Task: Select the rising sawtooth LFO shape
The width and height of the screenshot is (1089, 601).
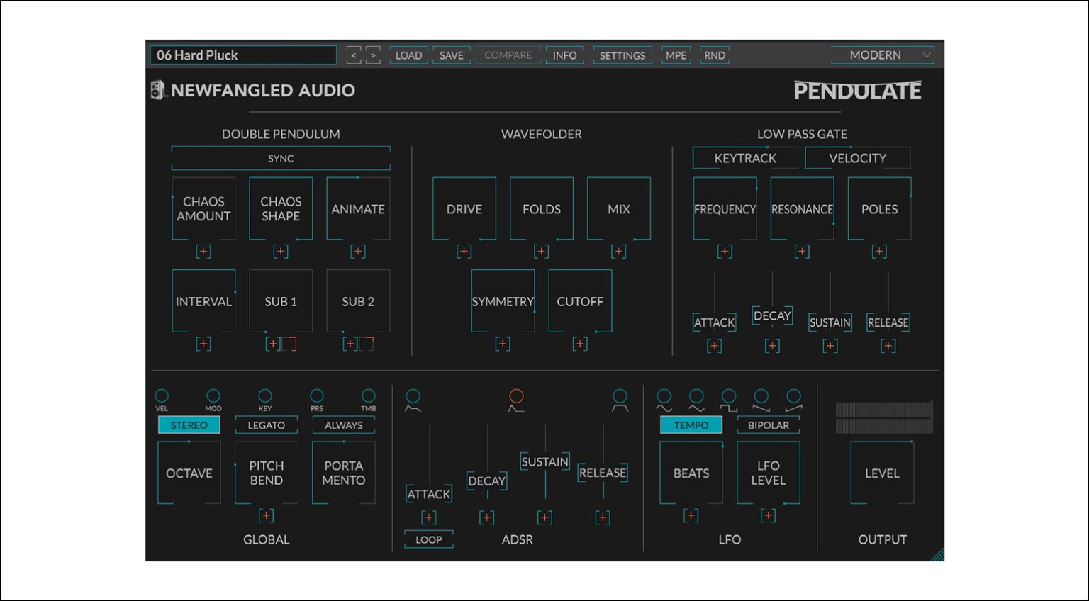Action: [x=793, y=397]
